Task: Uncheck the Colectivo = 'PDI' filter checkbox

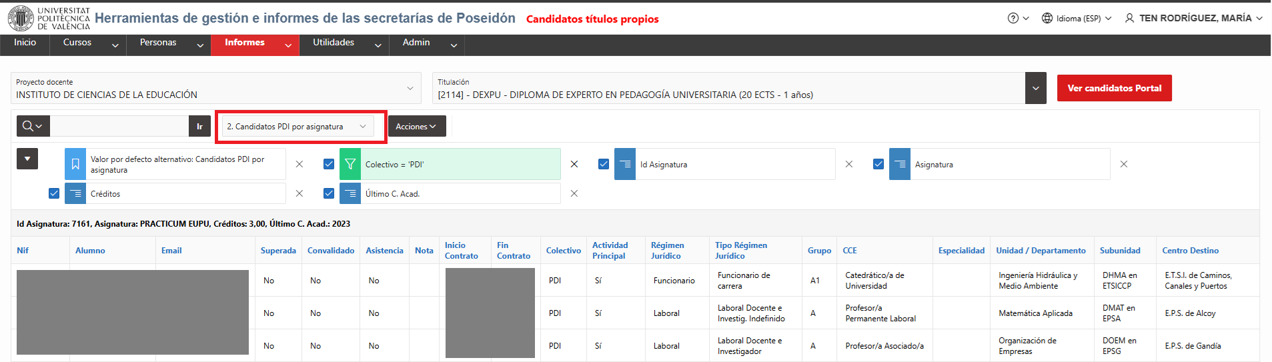Action: point(329,164)
